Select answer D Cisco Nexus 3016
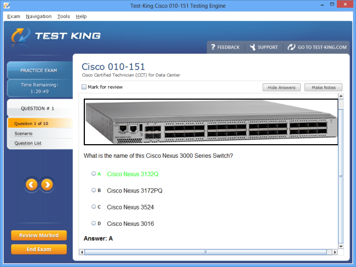This screenshot has height=267, width=356. (x=94, y=223)
